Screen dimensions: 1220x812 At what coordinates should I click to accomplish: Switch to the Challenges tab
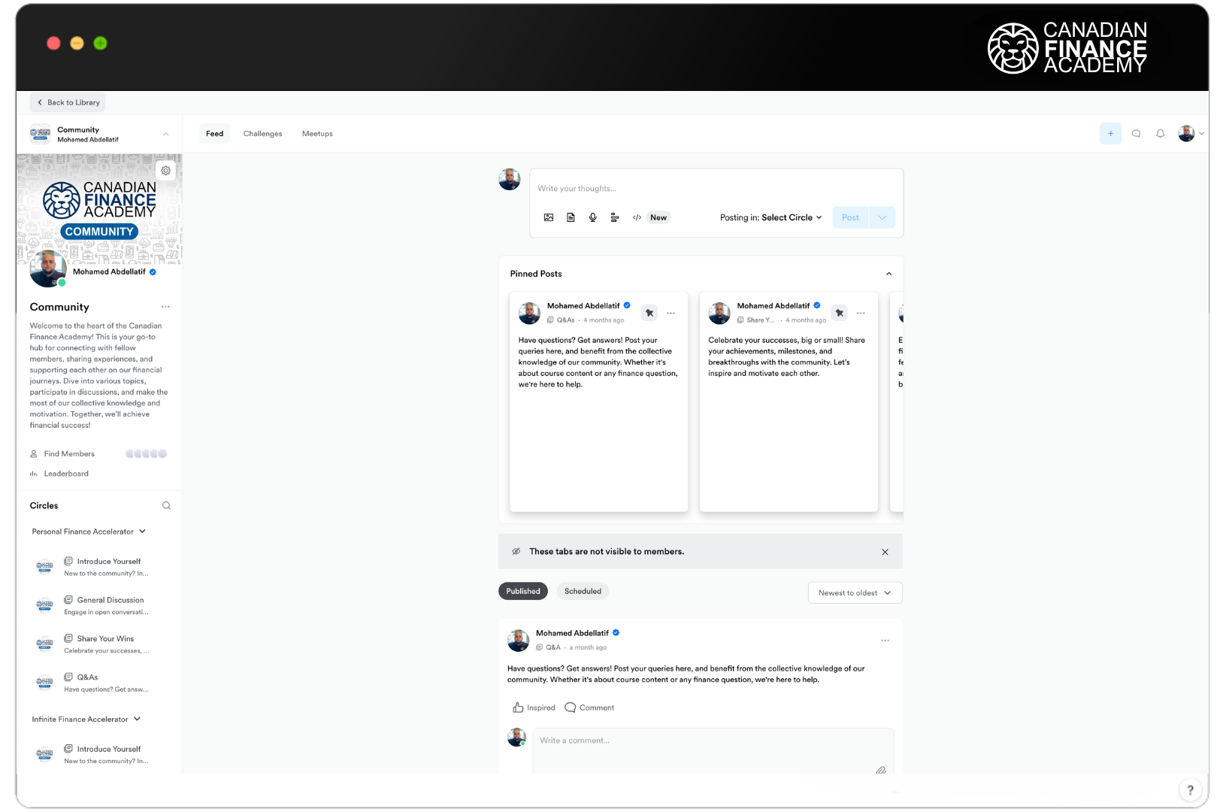coord(262,134)
